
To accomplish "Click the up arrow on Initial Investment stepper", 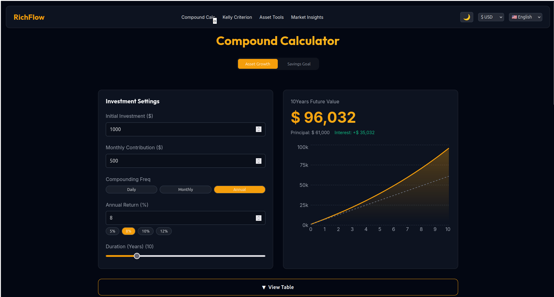I will pyautogui.click(x=258, y=128).
